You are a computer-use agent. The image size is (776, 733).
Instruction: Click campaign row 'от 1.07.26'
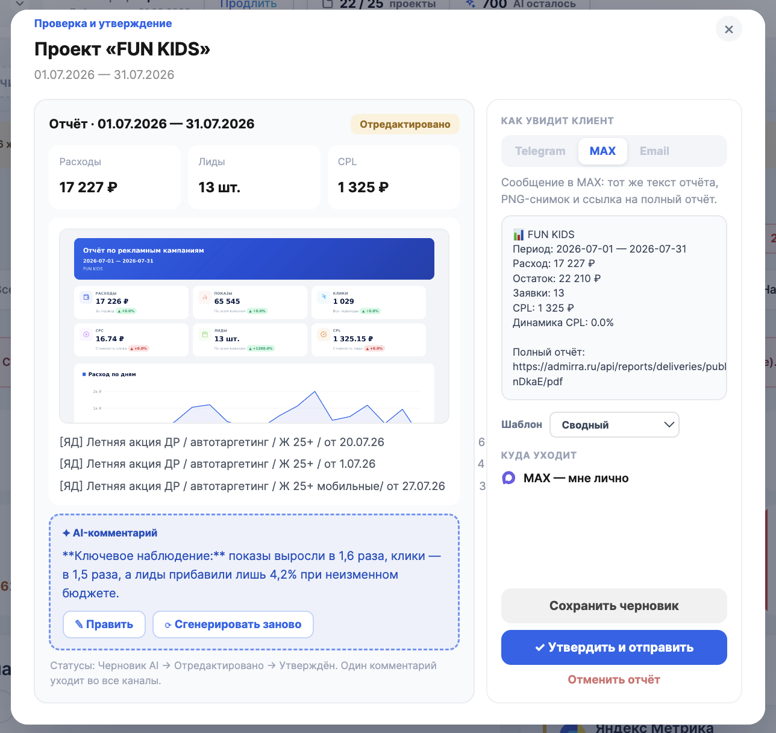217,464
